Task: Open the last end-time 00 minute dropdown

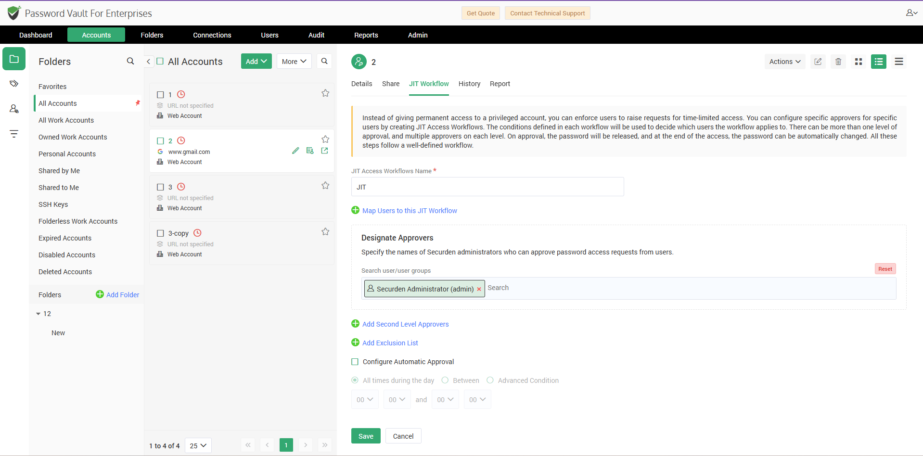Action: tap(477, 399)
